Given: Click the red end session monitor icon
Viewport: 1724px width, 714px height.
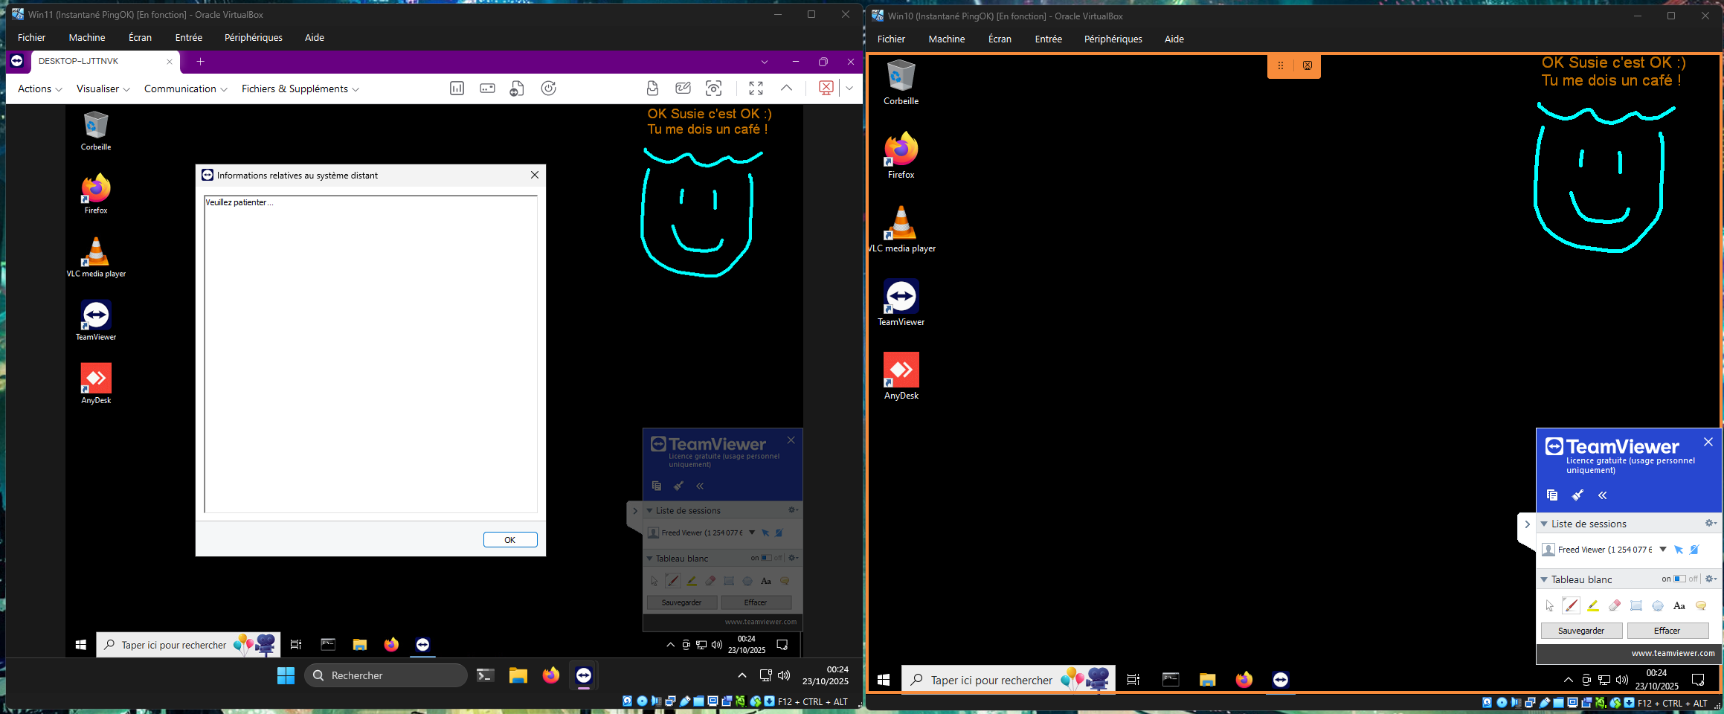Looking at the screenshot, I should point(826,88).
